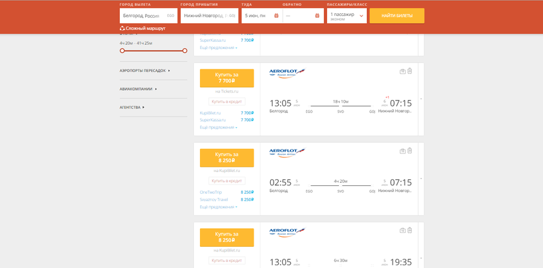543x268 pixels.
Task: Expand the Аэропорты пересадок filter
Action: (x=144, y=70)
